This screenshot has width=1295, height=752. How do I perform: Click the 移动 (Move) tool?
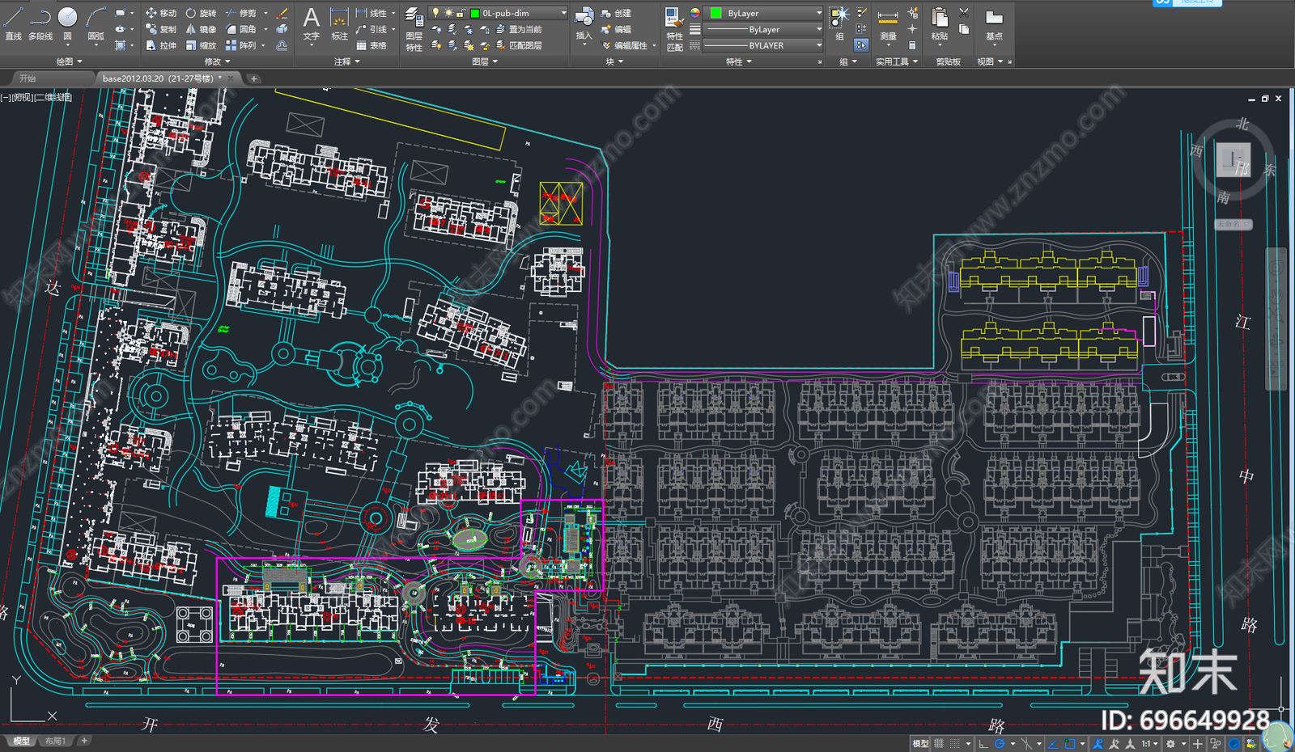click(160, 13)
